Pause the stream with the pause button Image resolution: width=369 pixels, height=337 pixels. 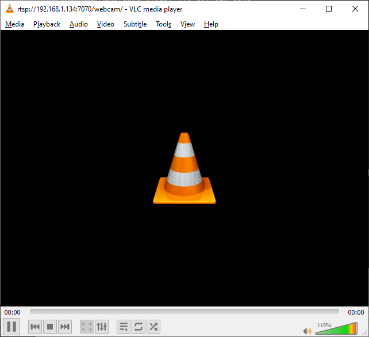click(11, 327)
